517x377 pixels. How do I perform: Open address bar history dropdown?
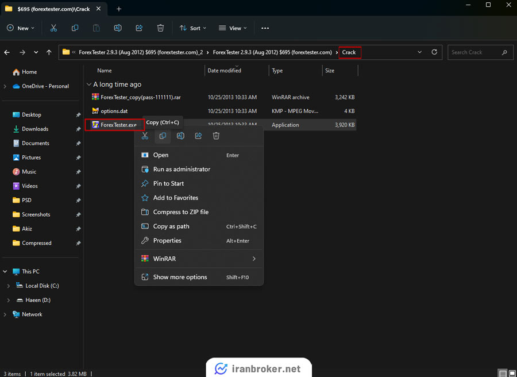[x=420, y=52]
